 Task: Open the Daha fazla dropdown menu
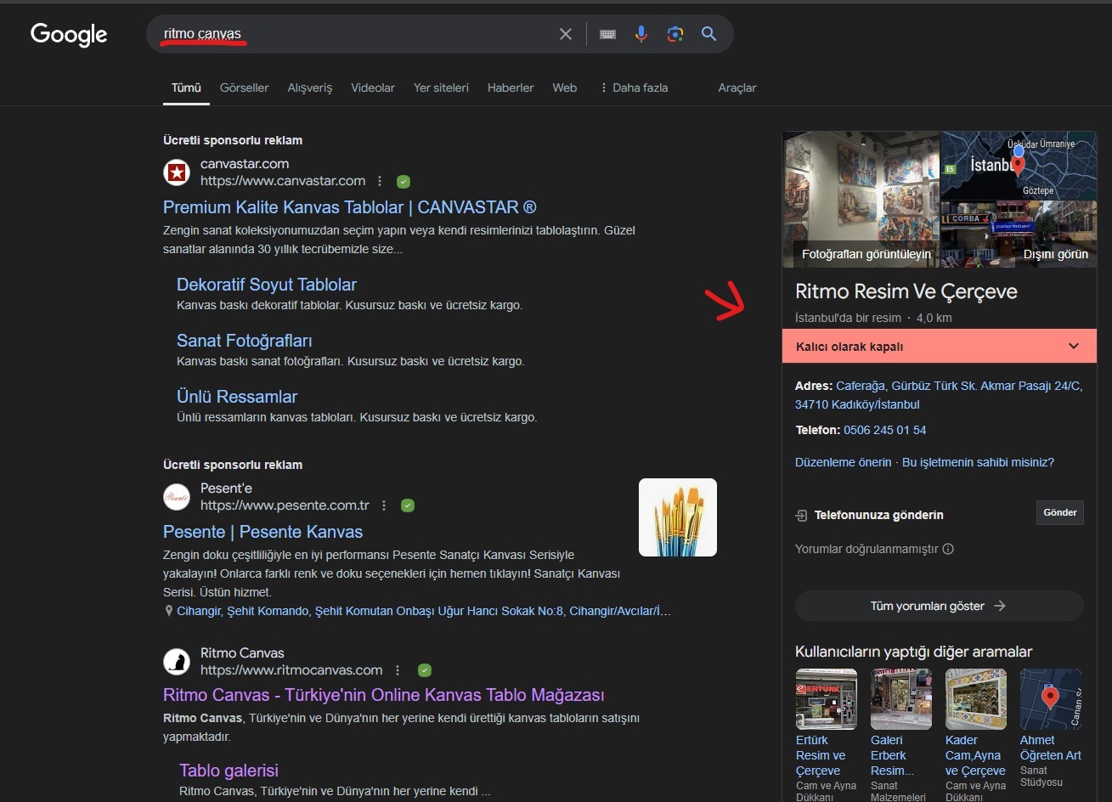tap(634, 88)
